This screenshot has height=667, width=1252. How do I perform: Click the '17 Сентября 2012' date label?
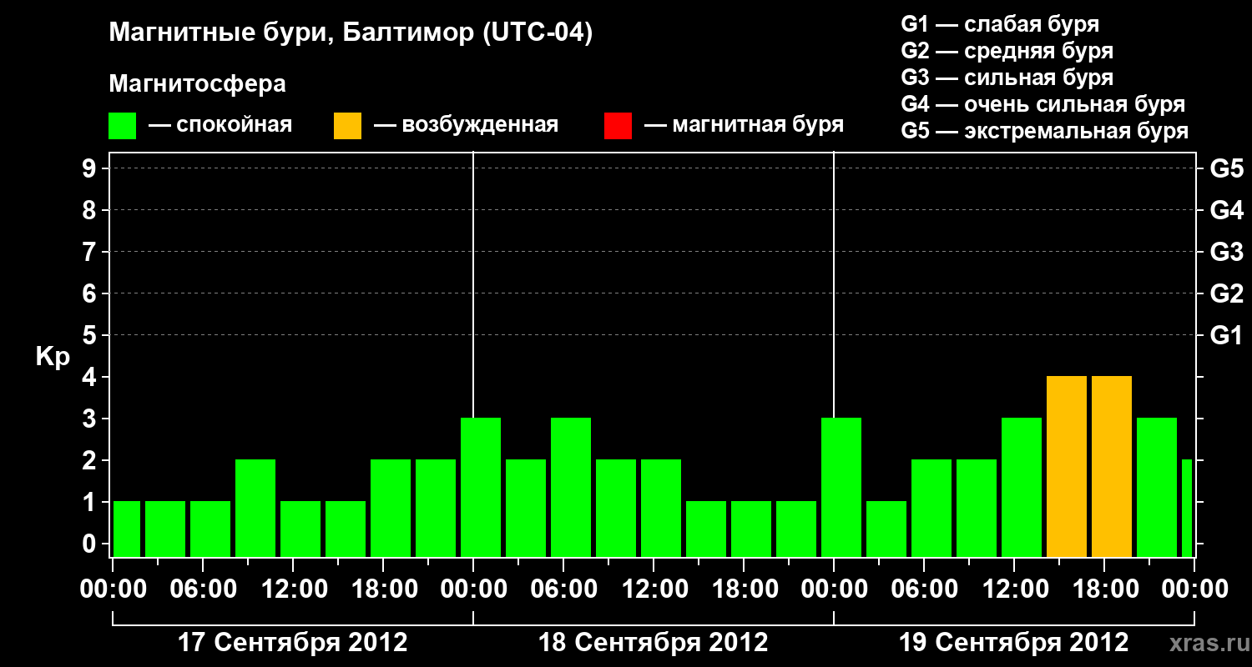(x=293, y=643)
